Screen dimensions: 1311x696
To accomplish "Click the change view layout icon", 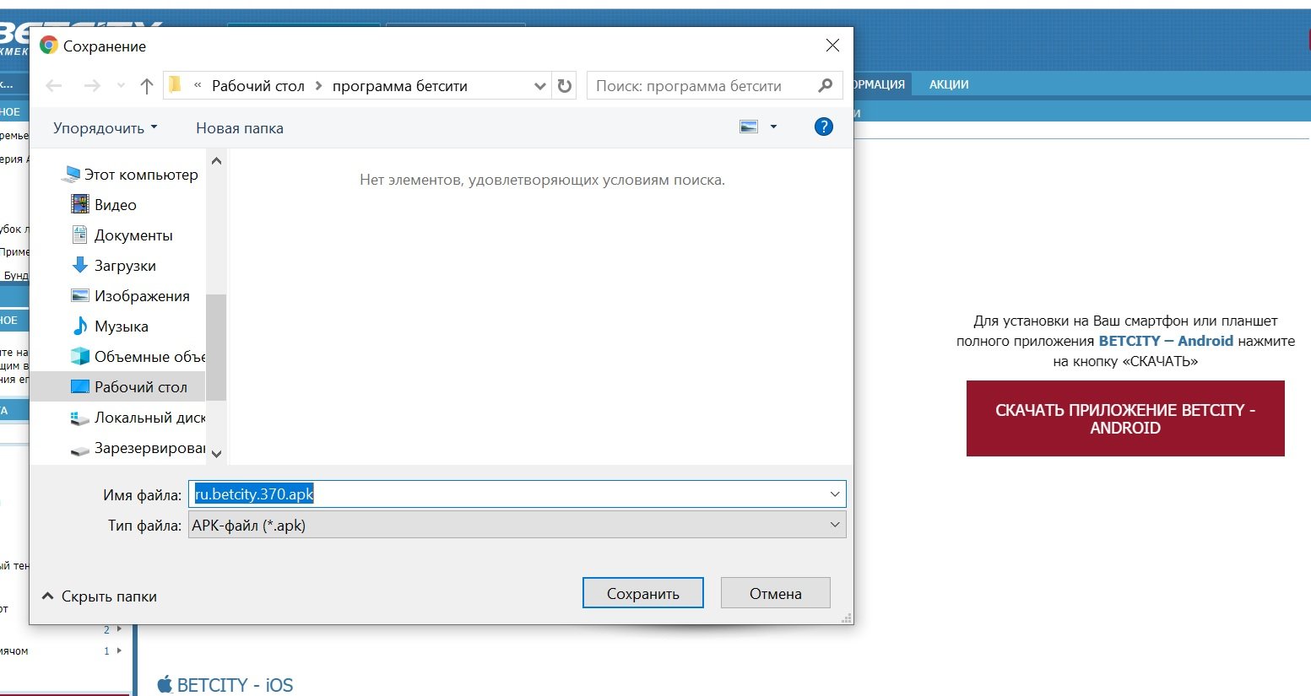I will tap(749, 127).
